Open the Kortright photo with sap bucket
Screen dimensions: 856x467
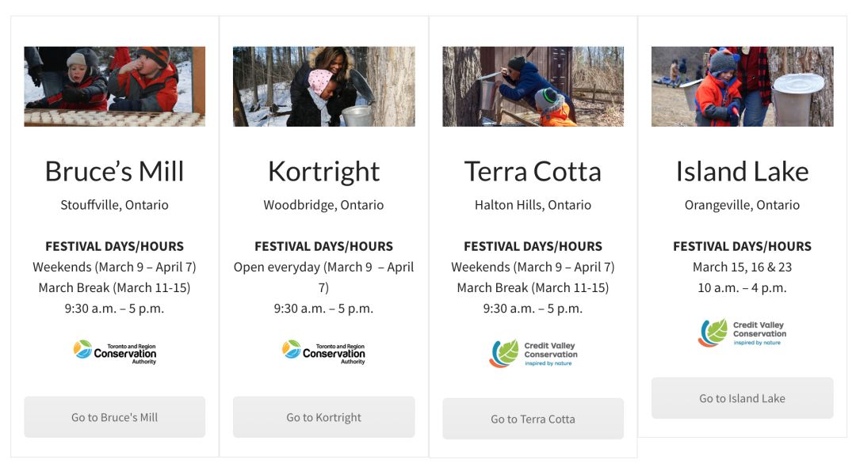point(323,86)
